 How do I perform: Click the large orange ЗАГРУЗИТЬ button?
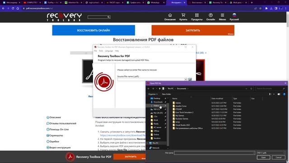[193, 30]
